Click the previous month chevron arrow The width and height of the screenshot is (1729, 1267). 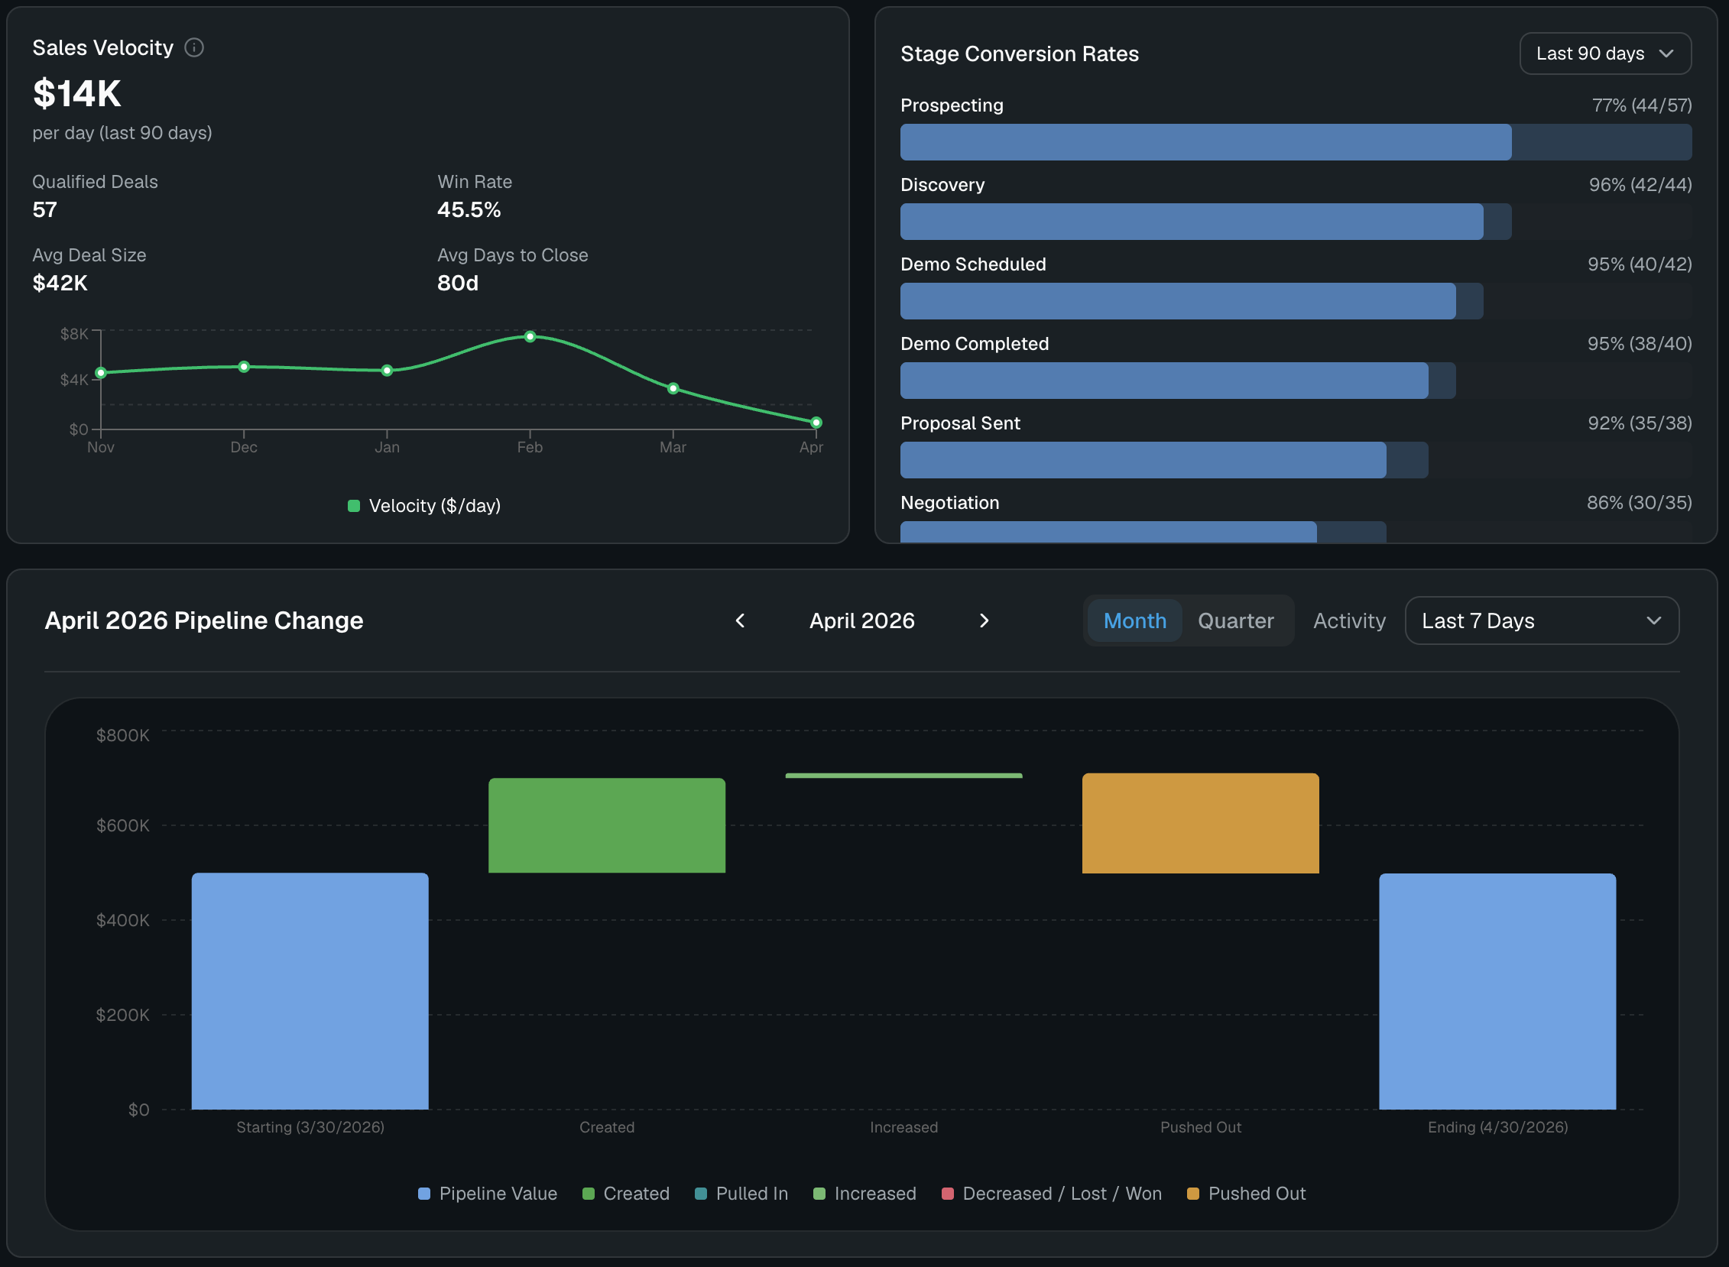click(x=740, y=621)
